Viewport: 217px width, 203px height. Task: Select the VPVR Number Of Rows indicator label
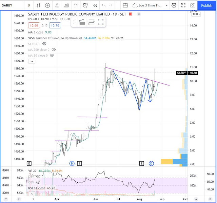coord(55,38)
